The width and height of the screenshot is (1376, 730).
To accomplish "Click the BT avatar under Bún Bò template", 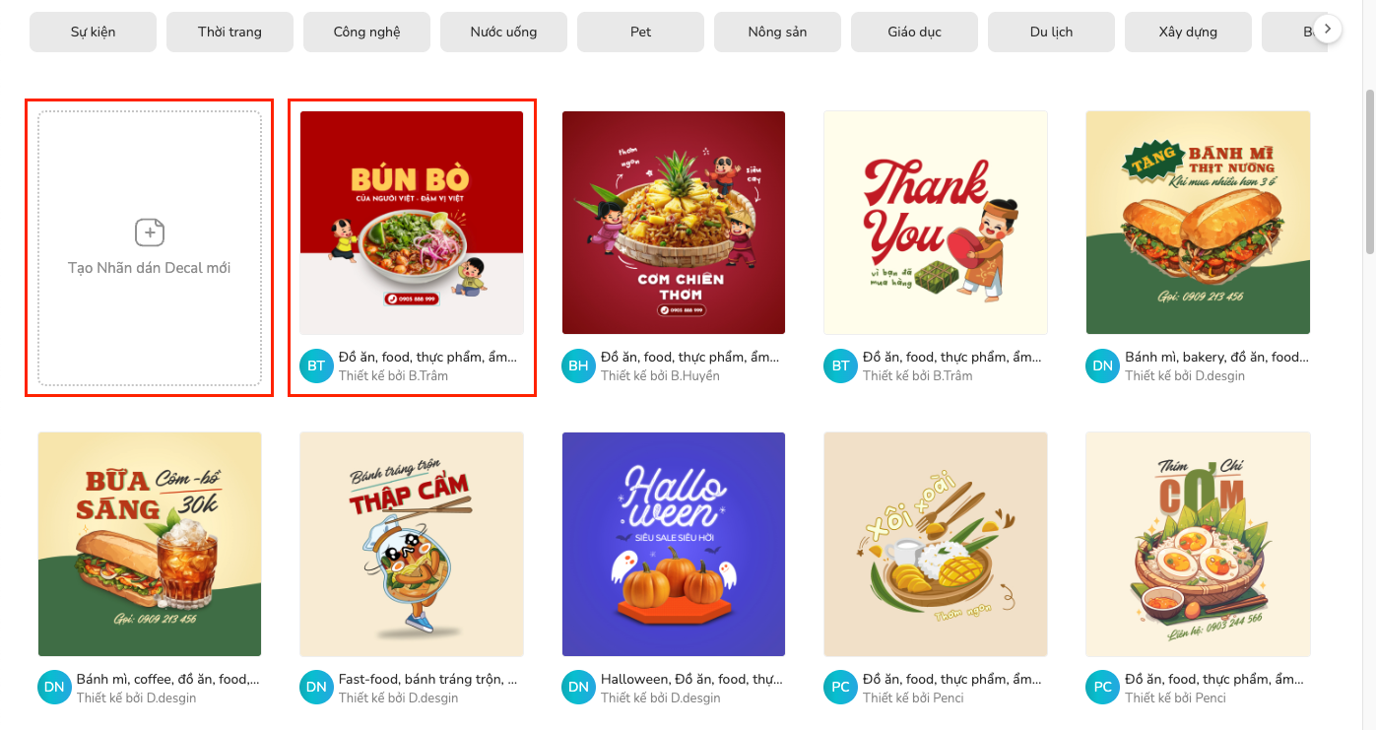I will click(x=316, y=365).
